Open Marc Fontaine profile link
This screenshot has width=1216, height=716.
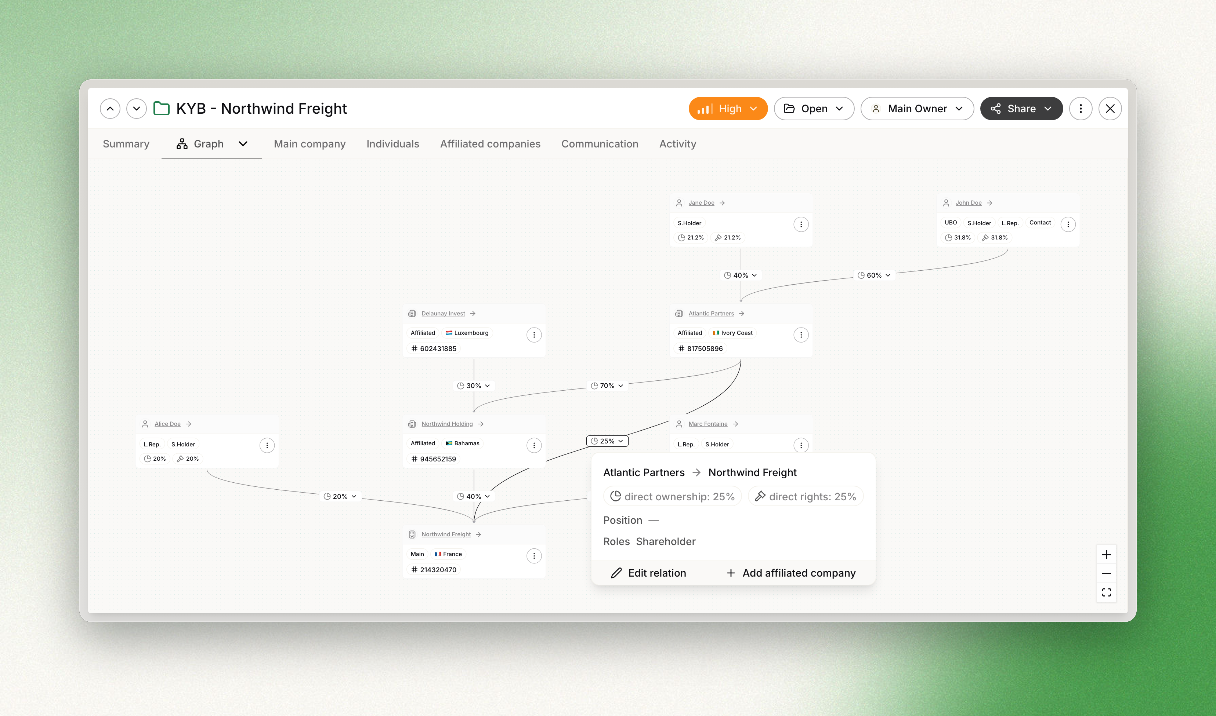coord(707,424)
